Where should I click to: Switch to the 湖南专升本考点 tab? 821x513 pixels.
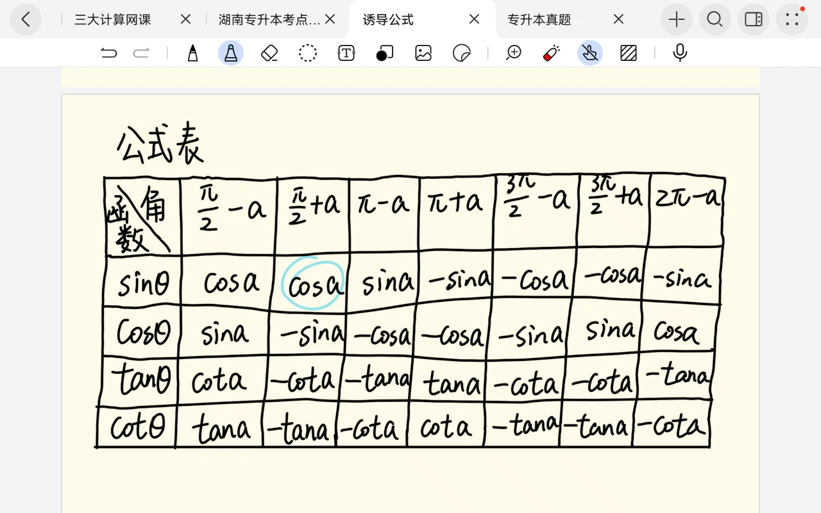point(269,20)
